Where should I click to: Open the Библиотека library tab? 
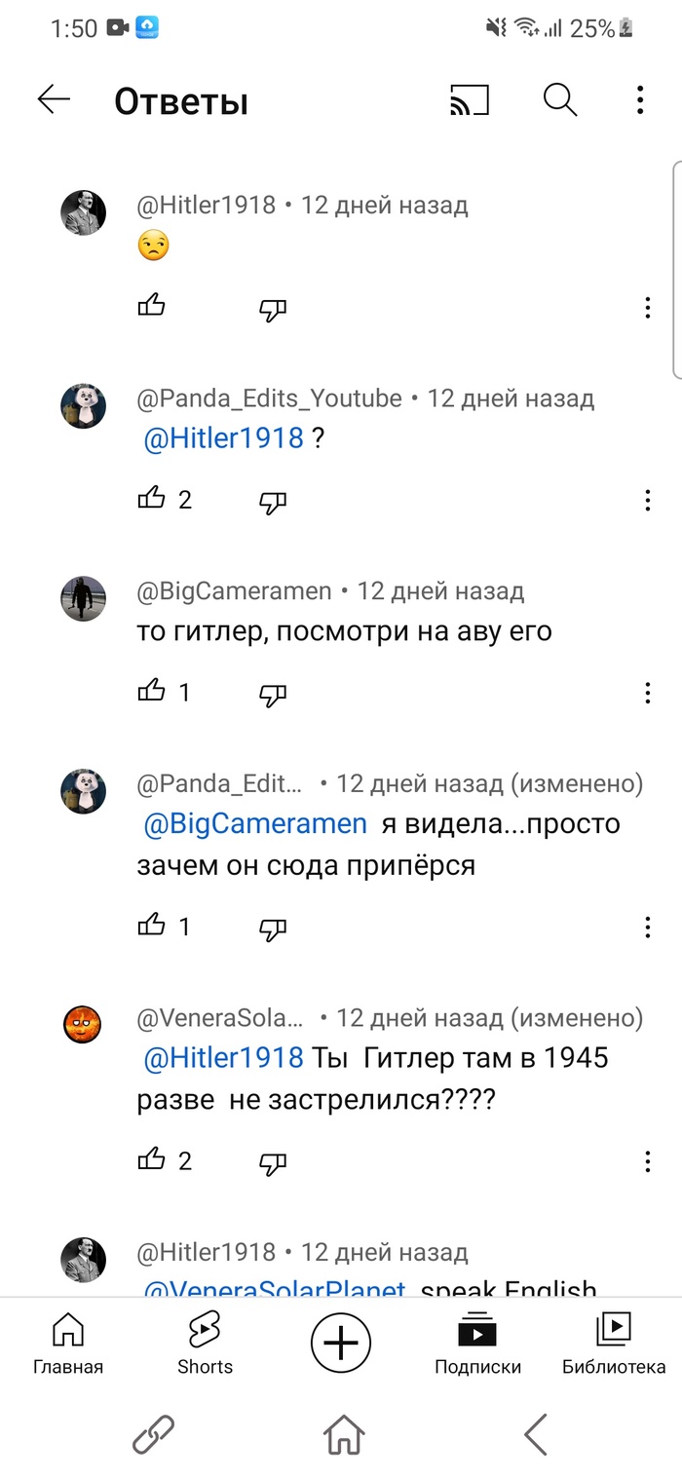point(614,1345)
